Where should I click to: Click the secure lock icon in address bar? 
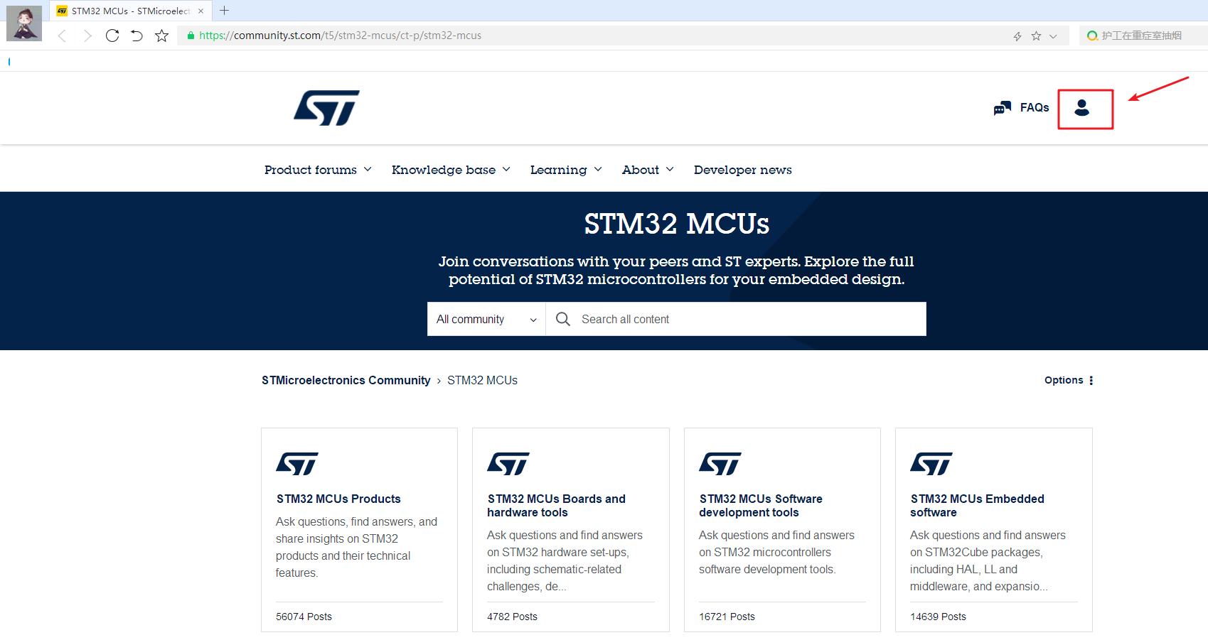(x=191, y=36)
